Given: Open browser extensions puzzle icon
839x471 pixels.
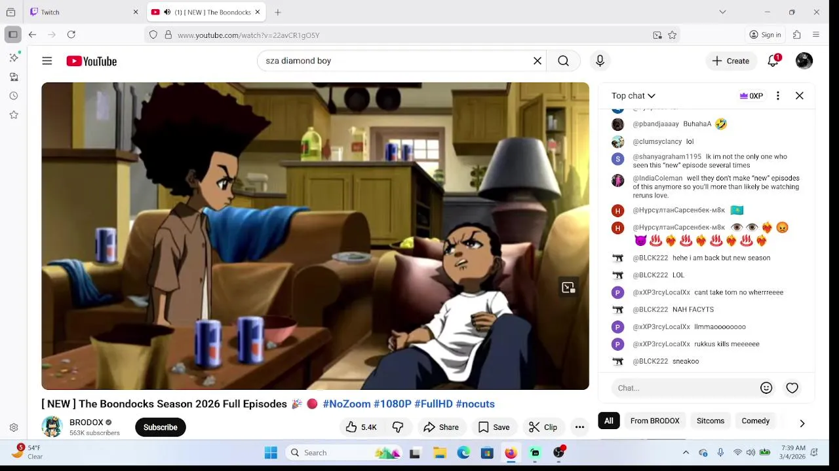Looking at the screenshot, I should click(x=797, y=35).
